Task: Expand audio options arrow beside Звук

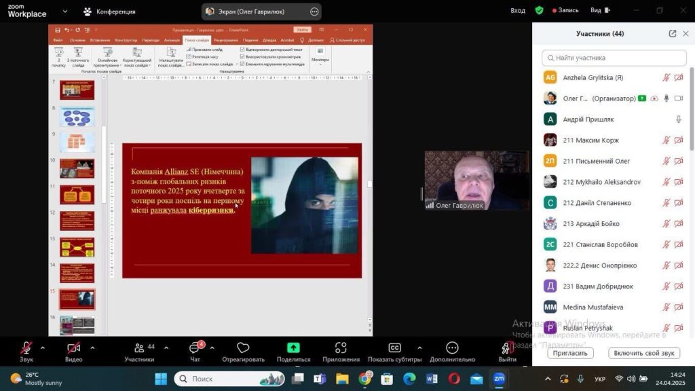Action: coord(43,348)
